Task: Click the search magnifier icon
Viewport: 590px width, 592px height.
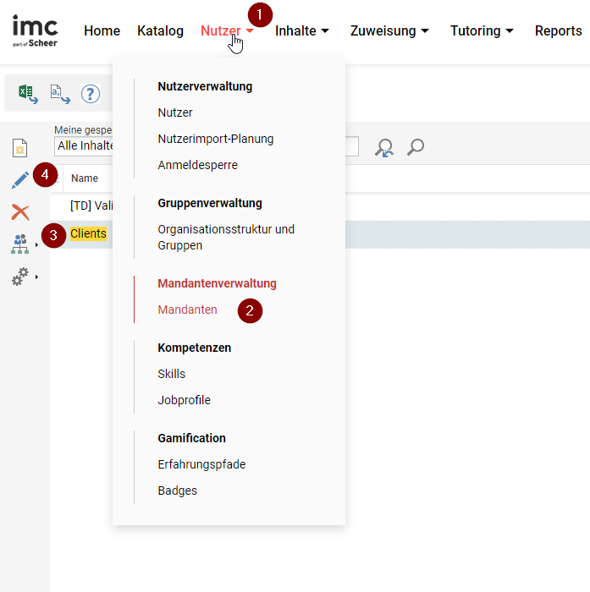Action: point(415,148)
